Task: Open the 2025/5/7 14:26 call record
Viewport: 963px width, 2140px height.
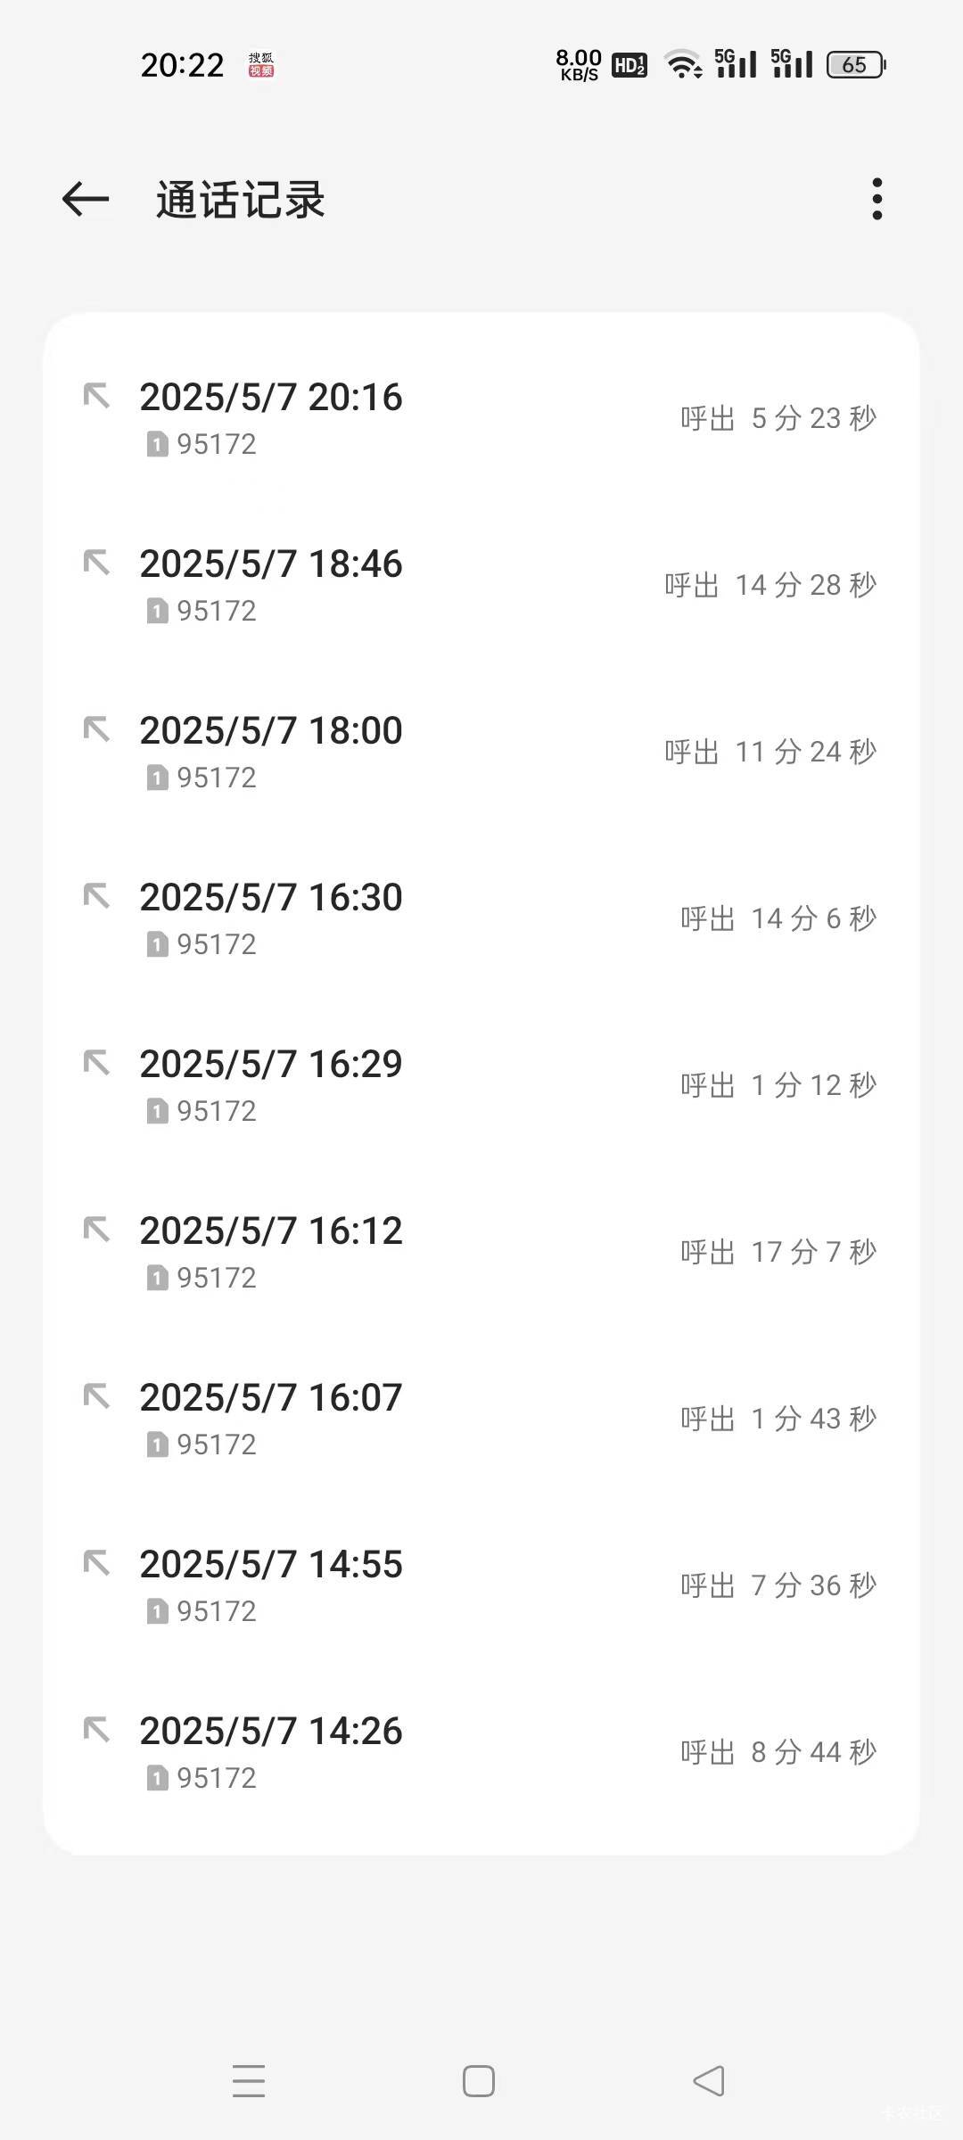Action: tap(481, 1752)
